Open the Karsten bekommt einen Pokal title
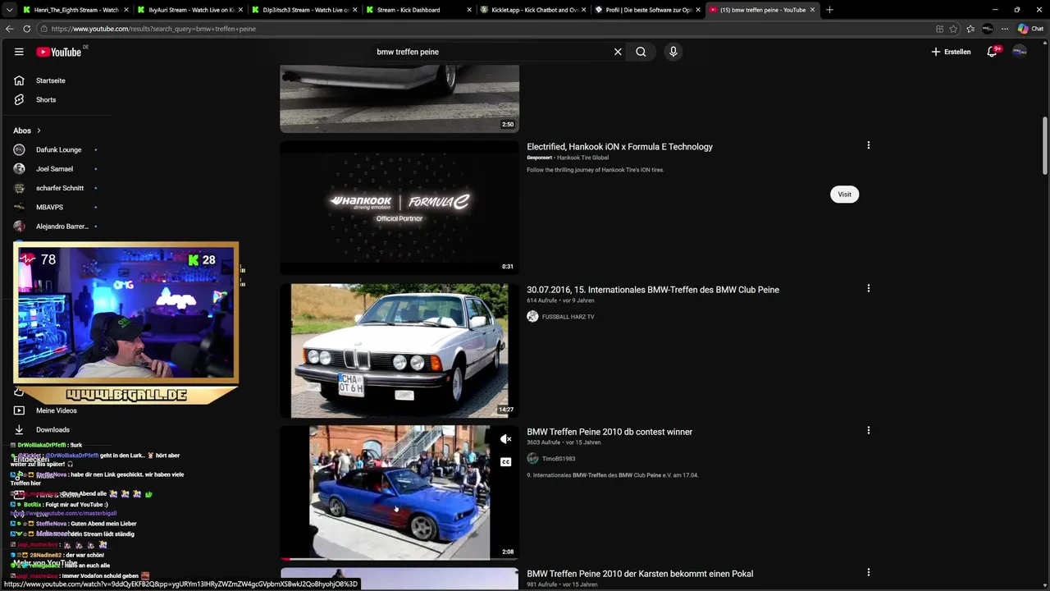The height and width of the screenshot is (591, 1050). [640, 574]
